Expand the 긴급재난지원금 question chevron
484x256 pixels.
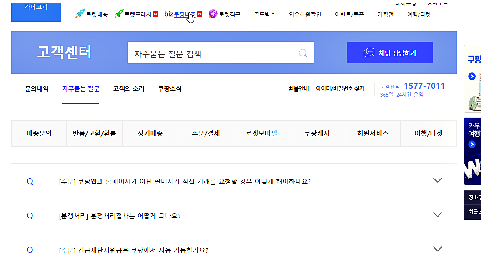coord(438,249)
